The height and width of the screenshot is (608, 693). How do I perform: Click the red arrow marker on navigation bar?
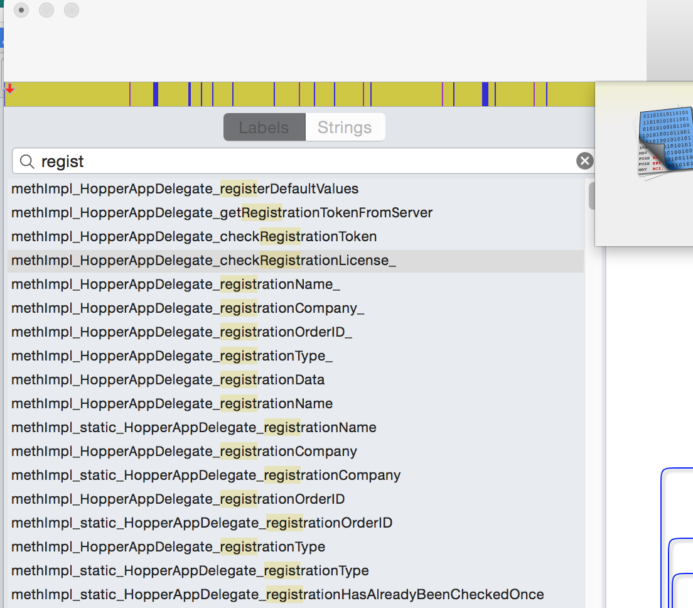point(9,89)
